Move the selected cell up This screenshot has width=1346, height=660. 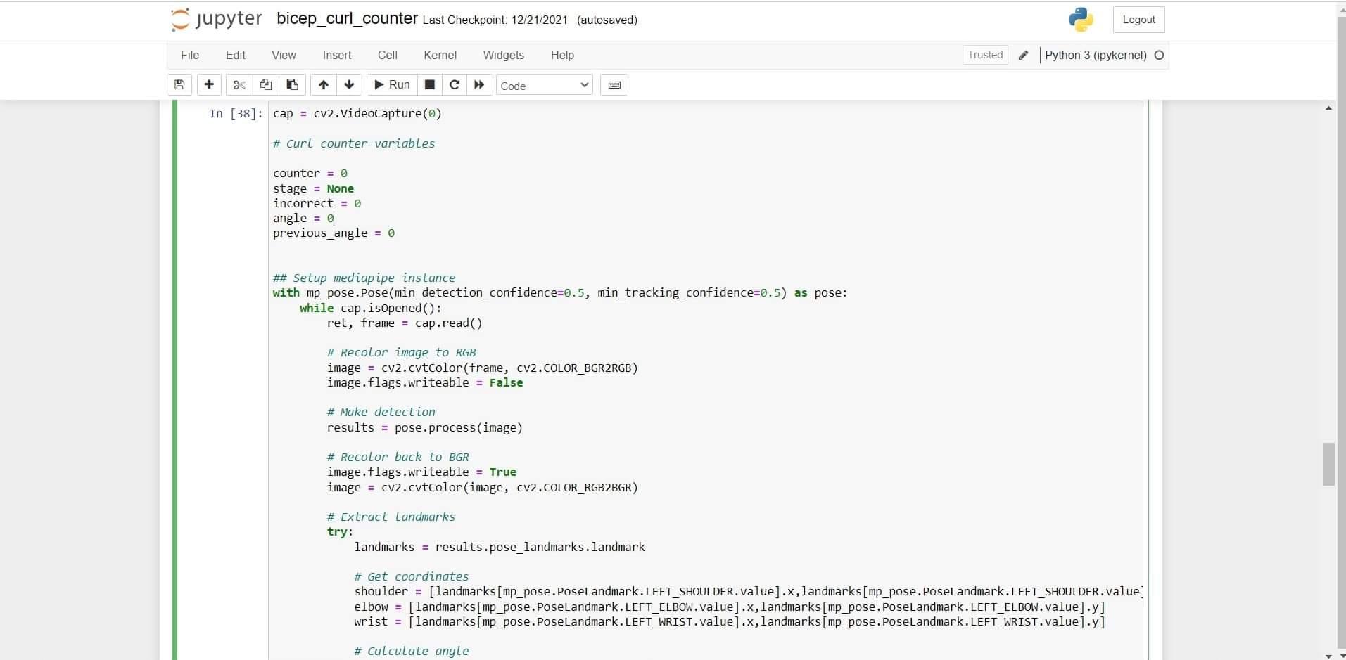coord(322,84)
